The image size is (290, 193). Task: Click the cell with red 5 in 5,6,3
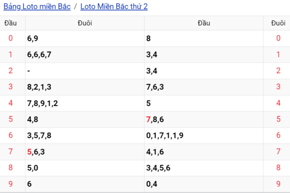[x=36, y=152]
